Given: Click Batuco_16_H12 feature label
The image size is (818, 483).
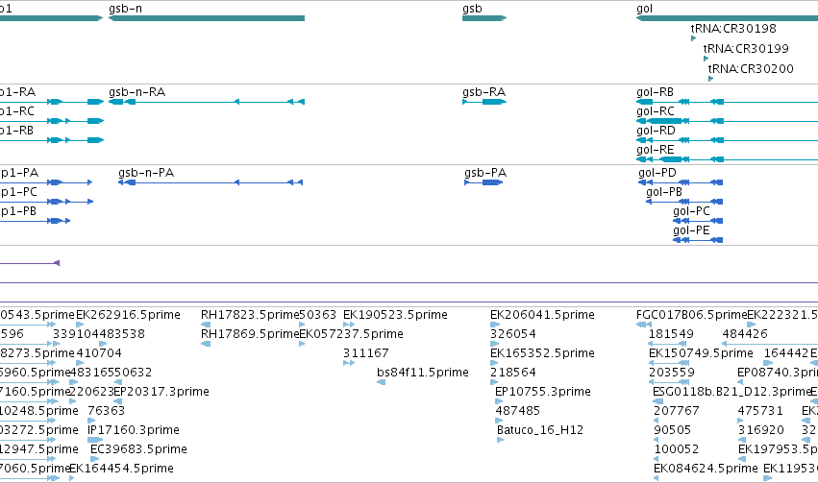Looking at the screenshot, I should click(540, 430).
